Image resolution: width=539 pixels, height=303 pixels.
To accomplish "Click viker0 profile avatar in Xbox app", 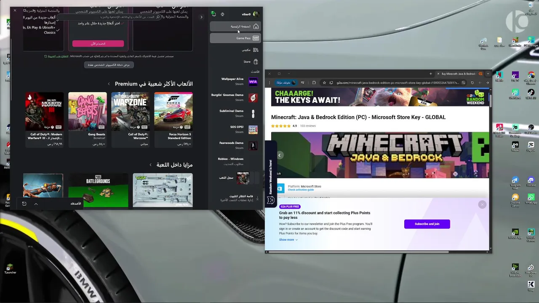I will tap(256, 14).
